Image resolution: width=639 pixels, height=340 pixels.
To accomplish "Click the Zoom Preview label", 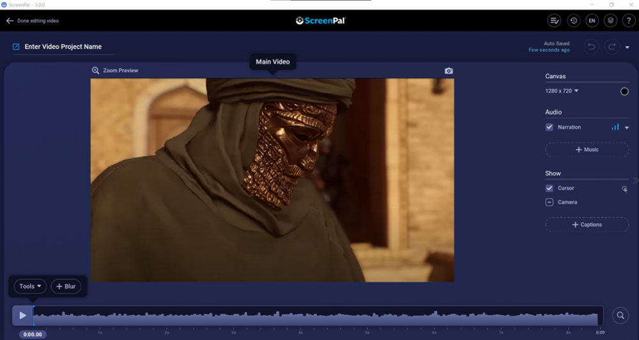I will [x=121, y=70].
